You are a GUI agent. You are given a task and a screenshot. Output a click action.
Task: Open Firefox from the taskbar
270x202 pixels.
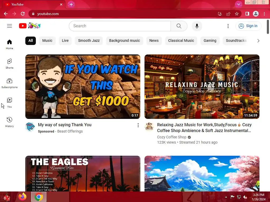[23, 197]
